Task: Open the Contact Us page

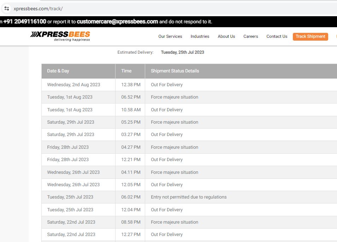Action: point(277,36)
